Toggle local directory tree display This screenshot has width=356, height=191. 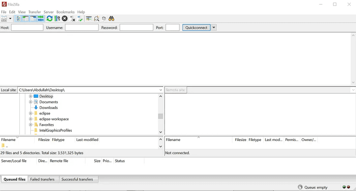pyautogui.click(x=25, y=18)
